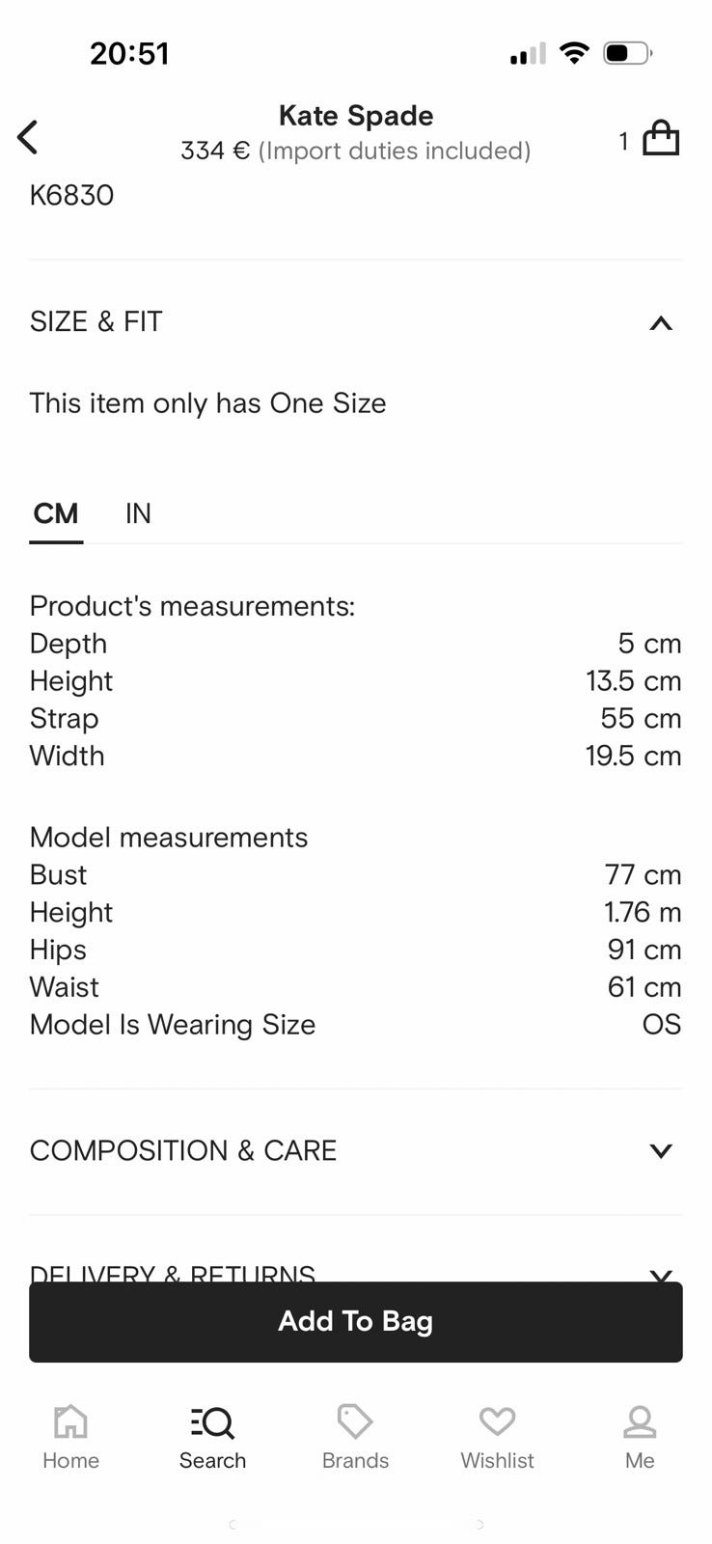
Task: Collapse the Size & Fit chevron
Action: coord(661,323)
